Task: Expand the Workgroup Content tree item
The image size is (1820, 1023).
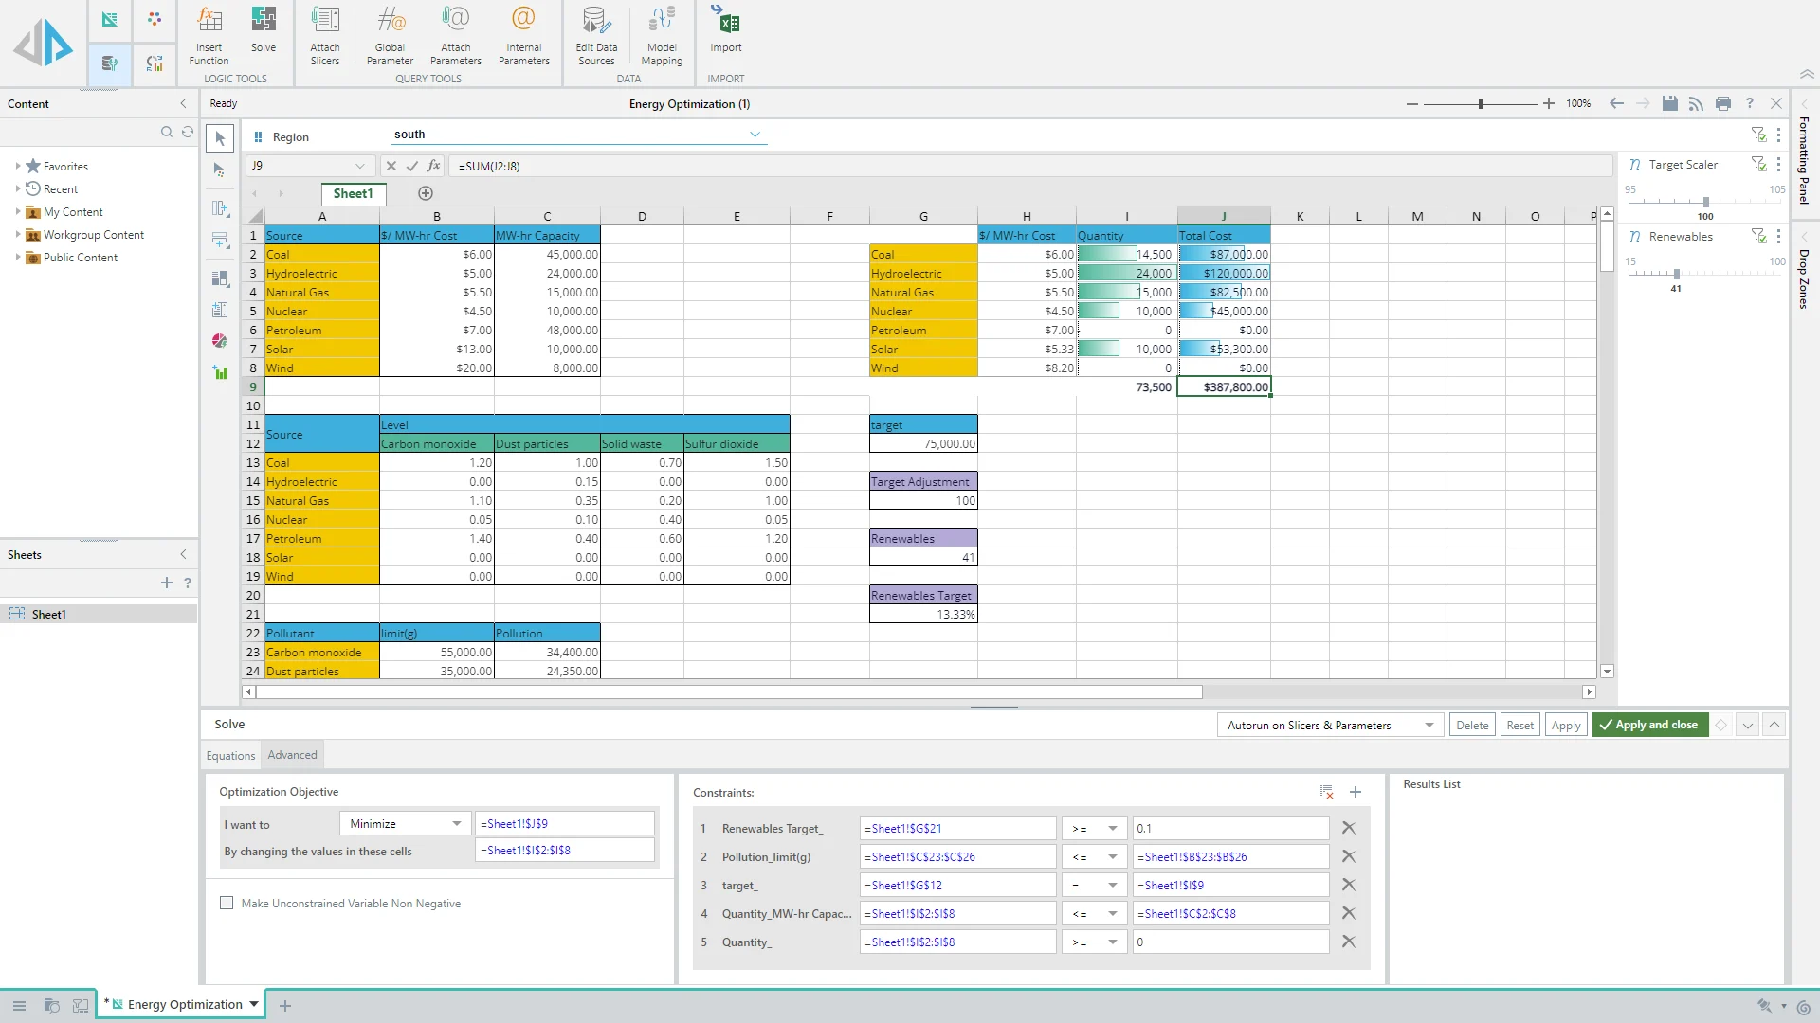Action: tap(18, 234)
